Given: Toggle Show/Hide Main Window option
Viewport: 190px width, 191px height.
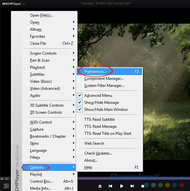Looking at the screenshot, I should pyautogui.click(x=110, y=110).
